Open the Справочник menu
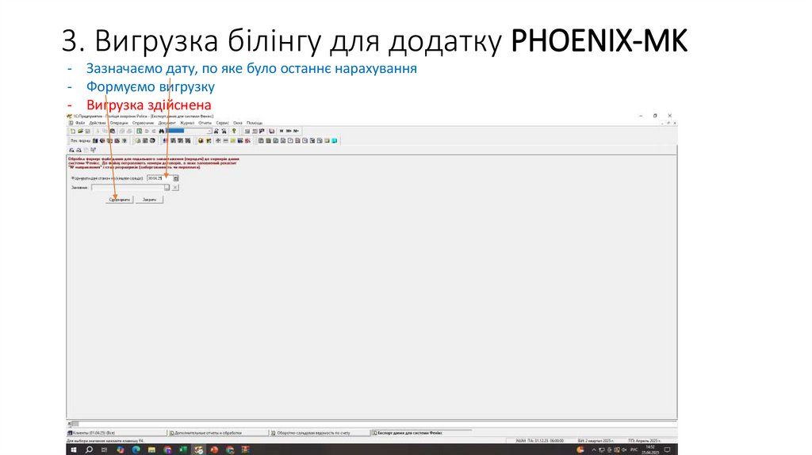812x455 pixels. [x=143, y=123]
